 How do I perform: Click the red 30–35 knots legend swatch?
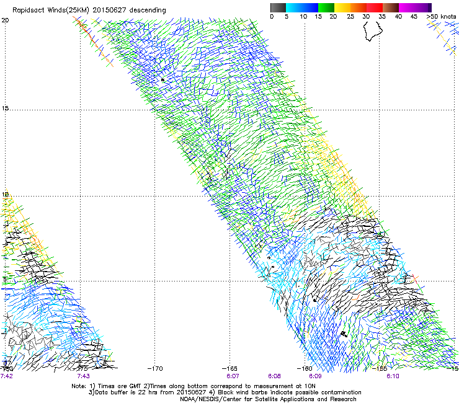pos(375,7)
